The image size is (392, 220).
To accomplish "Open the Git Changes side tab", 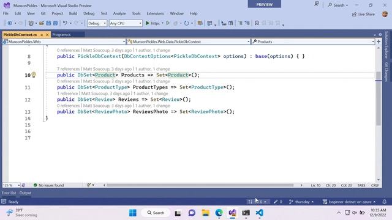I will point(386,72).
